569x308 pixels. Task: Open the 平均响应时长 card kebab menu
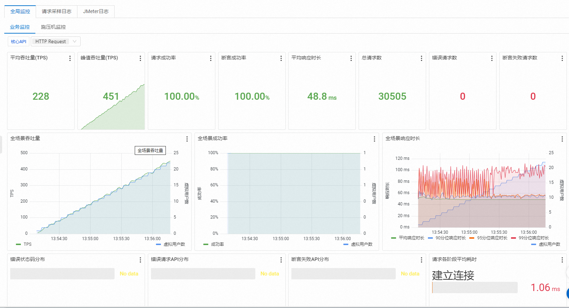[x=351, y=58]
